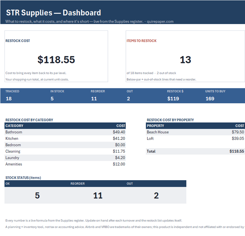Select the PROPERTY column header
This screenshot has height=236, width=245.
pos(155,126)
